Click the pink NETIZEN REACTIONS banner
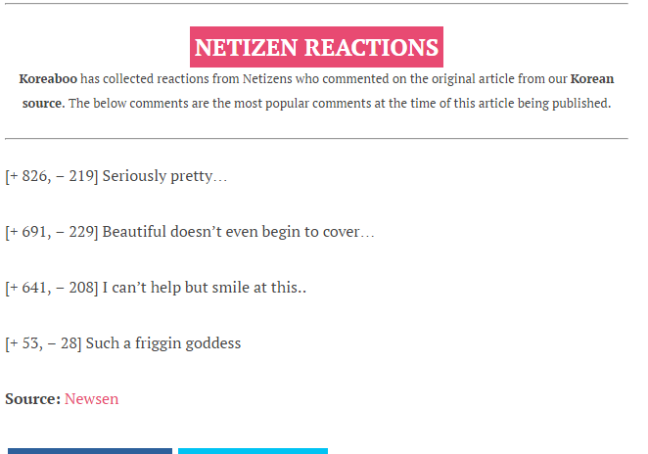Viewport: 648px width, 454px height. [316, 47]
